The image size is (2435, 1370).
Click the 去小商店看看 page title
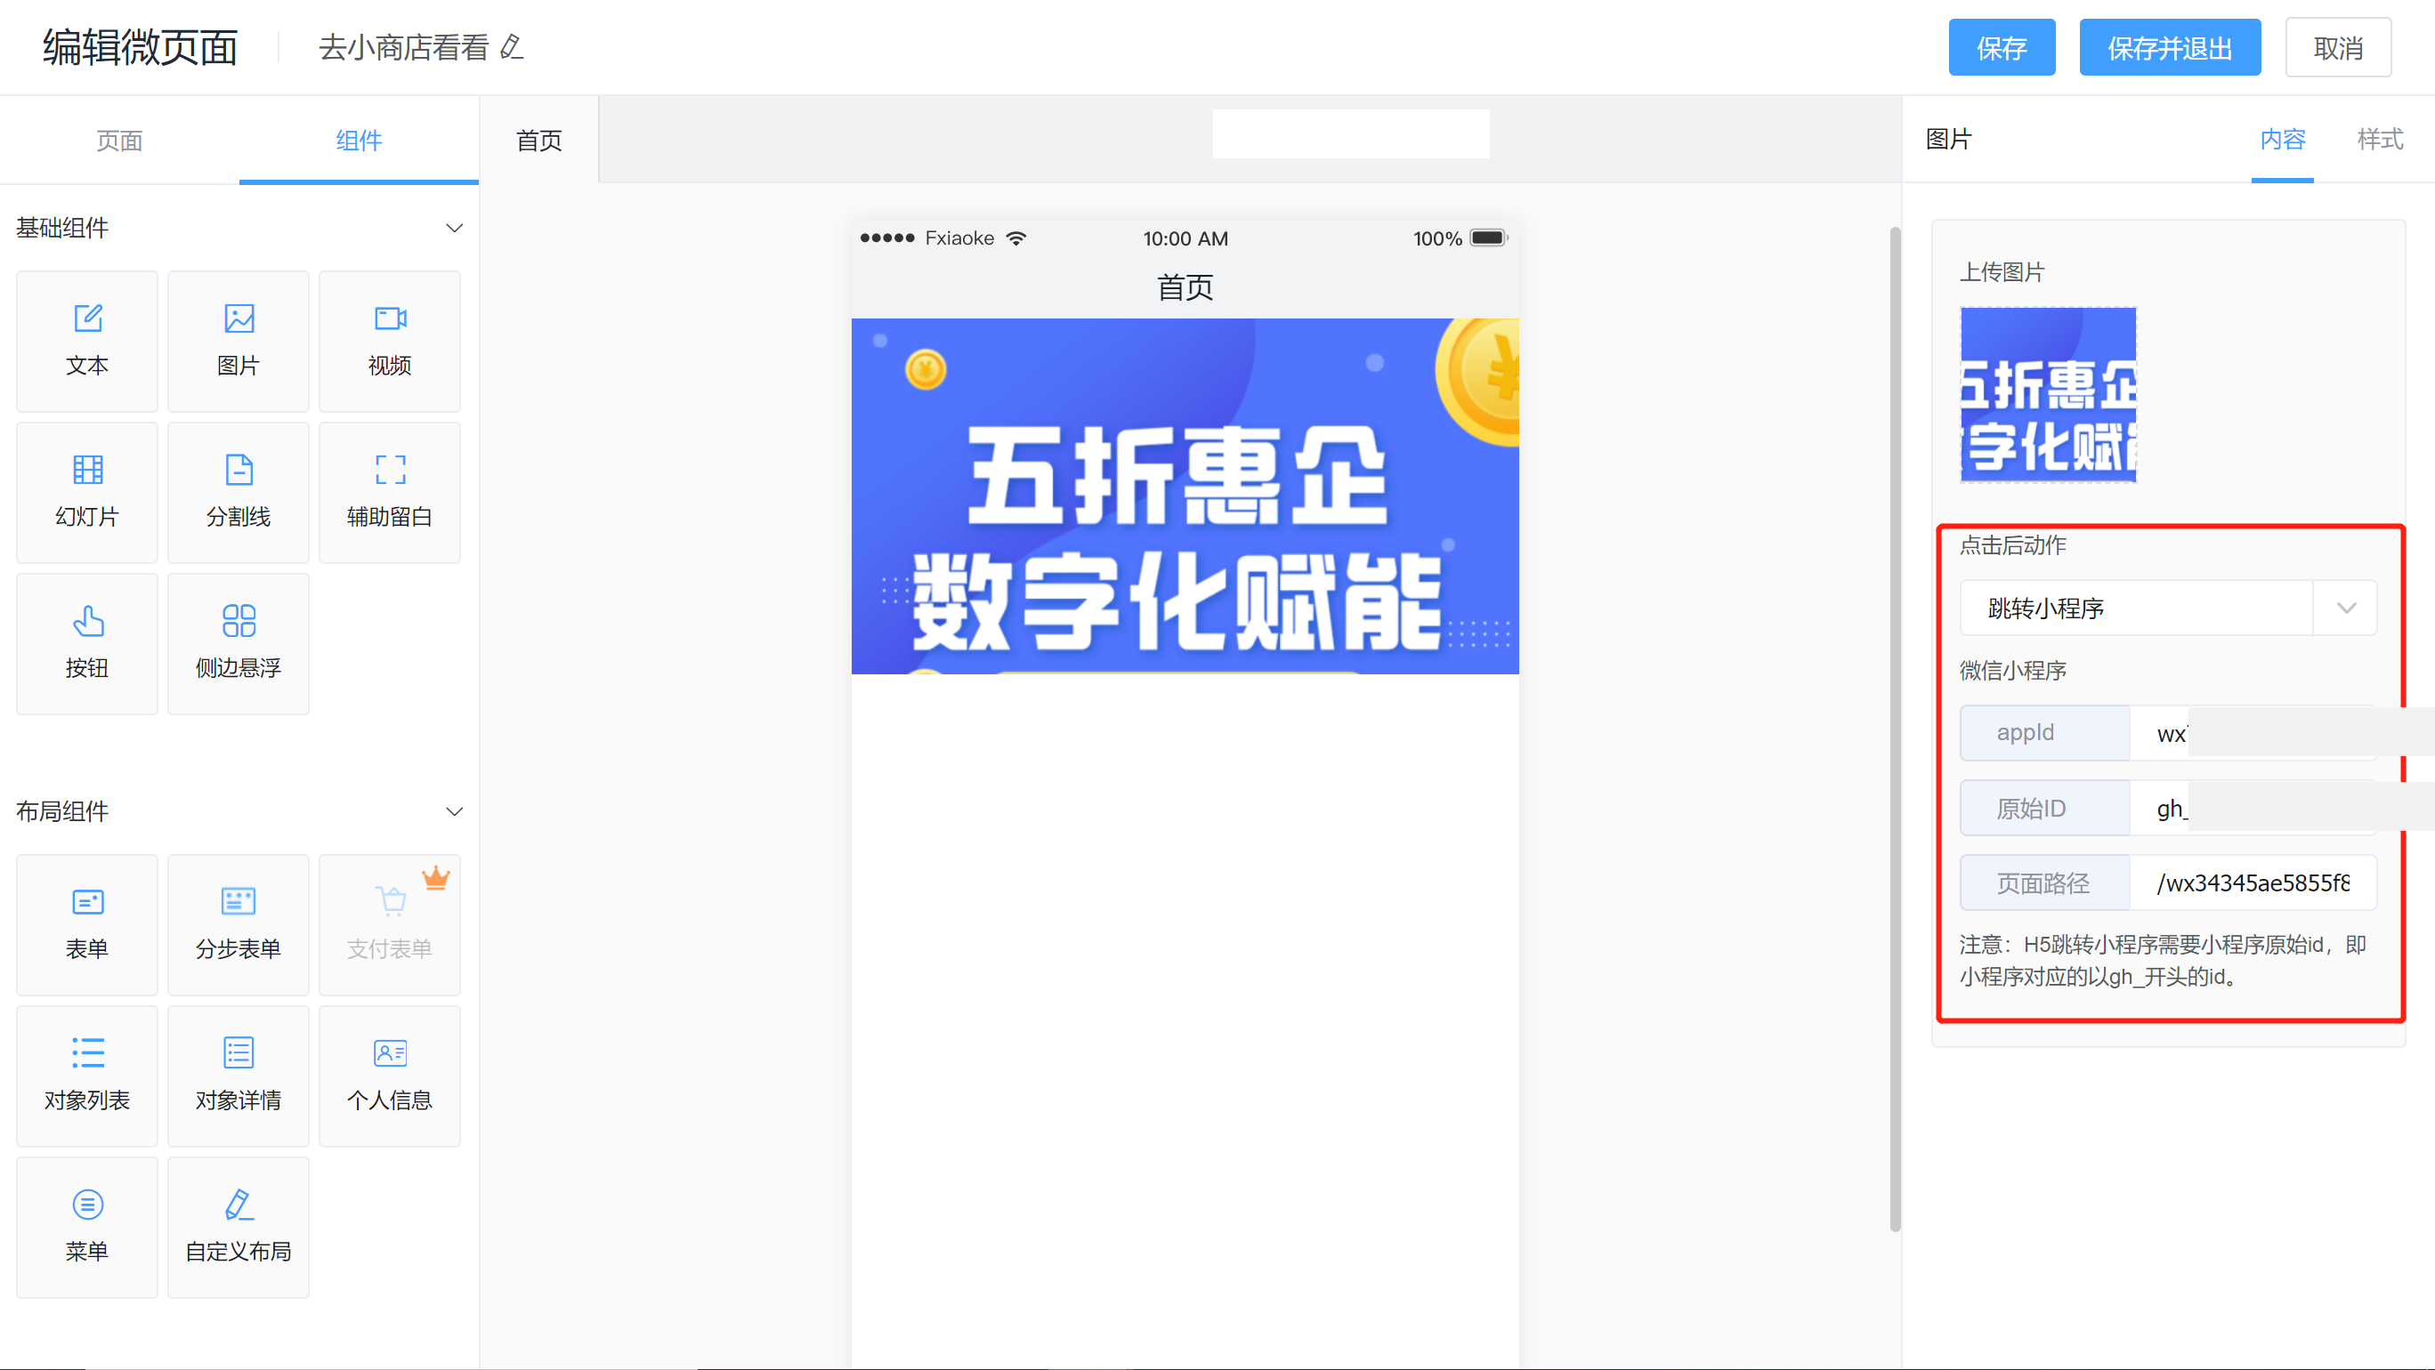[404, 47]
